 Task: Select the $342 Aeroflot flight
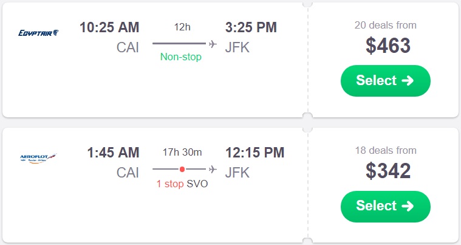tap(385, 206)
